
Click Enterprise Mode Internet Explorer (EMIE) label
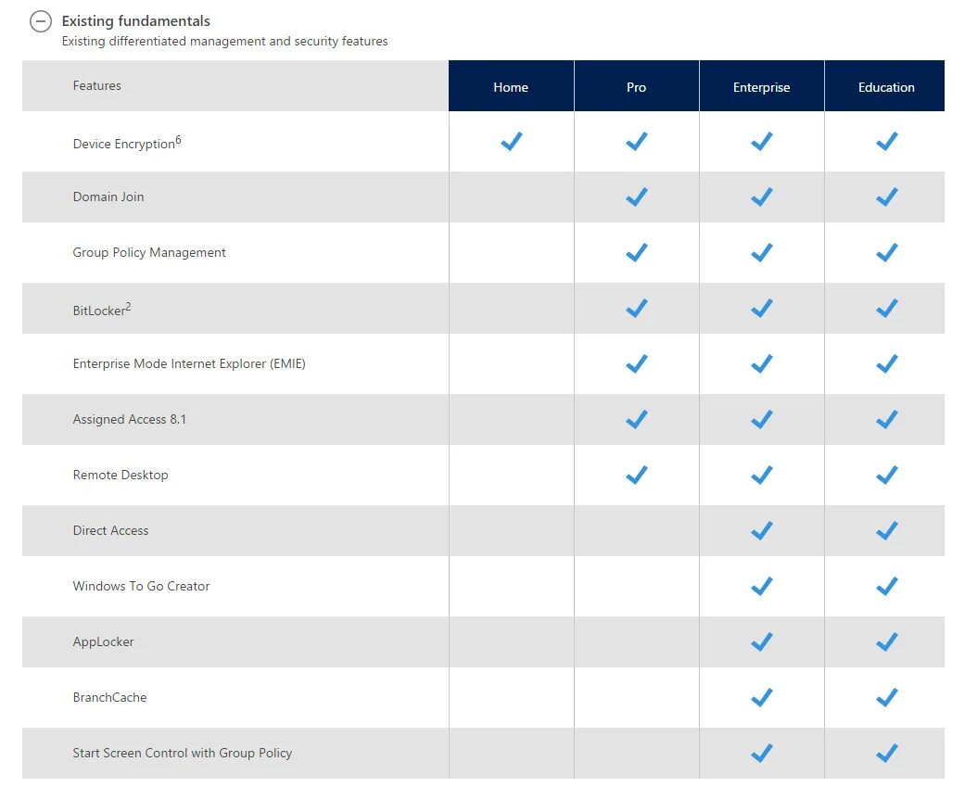point(189,363)
